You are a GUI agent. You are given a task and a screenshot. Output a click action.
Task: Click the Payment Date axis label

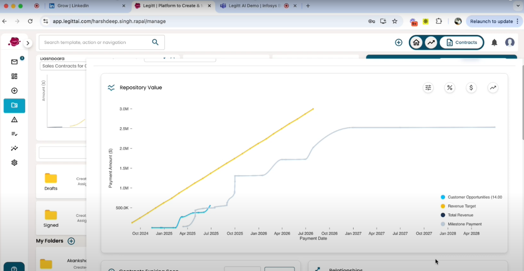coord(313,239)
